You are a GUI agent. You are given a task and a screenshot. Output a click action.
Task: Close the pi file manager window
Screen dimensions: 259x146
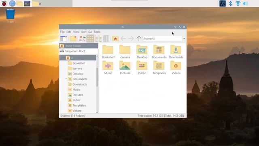(x=184, y=27)
